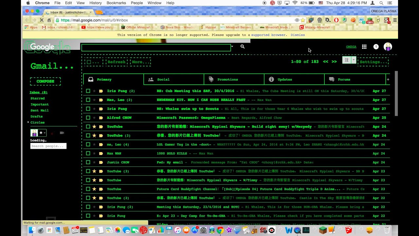Tick checkbox for Meeting this Saturday 23/4/2016 email
This screenshot has width=419, height=236.
pyautogui.click(x=88, y=207)
